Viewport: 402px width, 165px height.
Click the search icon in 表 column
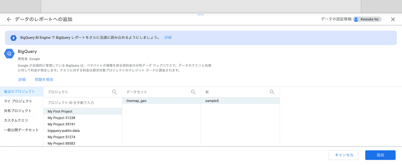[272, 92]
